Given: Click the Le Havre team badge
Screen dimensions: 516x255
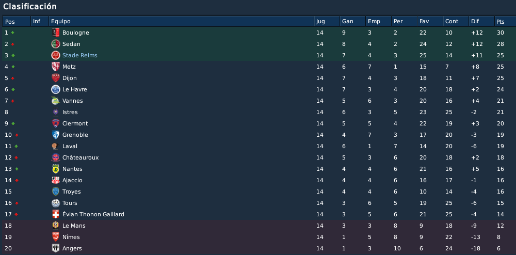Looking at the screenshot, I should pos(56,89).
